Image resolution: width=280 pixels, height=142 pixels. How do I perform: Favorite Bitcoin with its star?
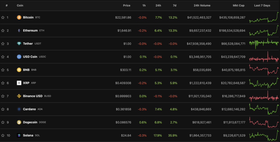3,17
